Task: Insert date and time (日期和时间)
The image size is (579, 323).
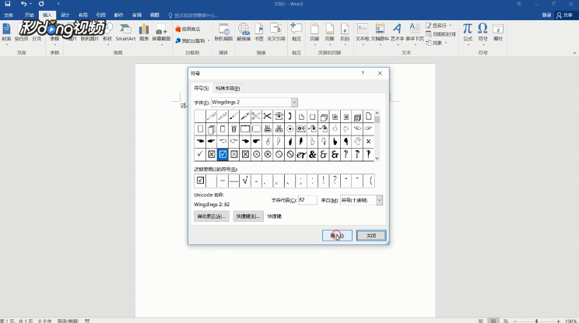Action: [x=440, y=34]
